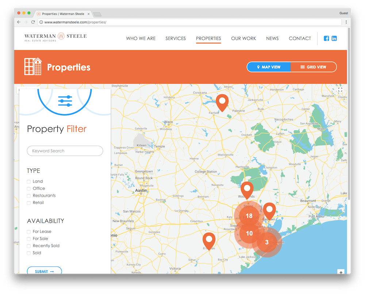365x294 pixels.
Task: Click the page vertical scrollbar
Action: [349, 114]
